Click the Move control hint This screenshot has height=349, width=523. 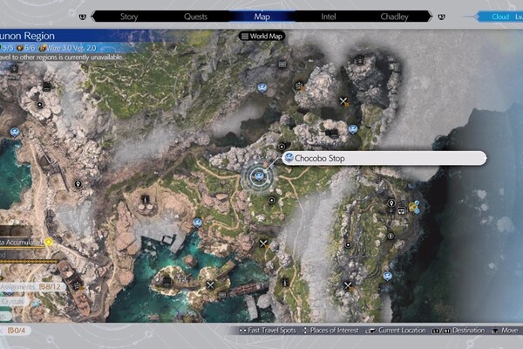[505, 331]
